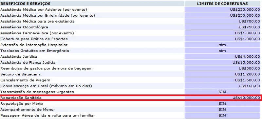
Task: Select 'Passagem Aérea de ida e volta para um familiar'
Action: (x=47, y=115)
